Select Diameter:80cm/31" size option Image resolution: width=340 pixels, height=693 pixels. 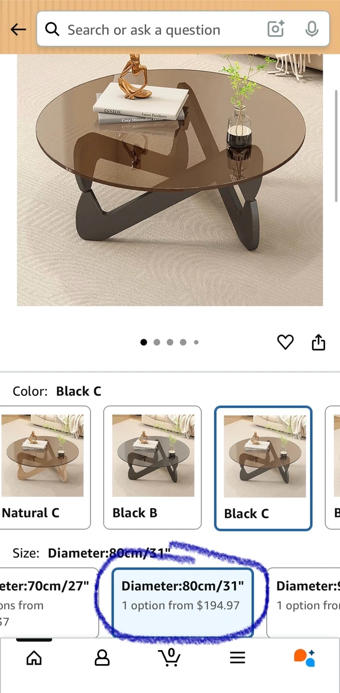coord(183,603)
